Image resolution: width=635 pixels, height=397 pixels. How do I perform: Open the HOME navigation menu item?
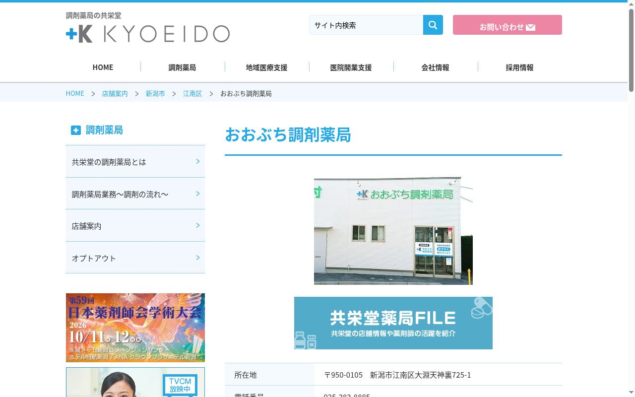103,67
